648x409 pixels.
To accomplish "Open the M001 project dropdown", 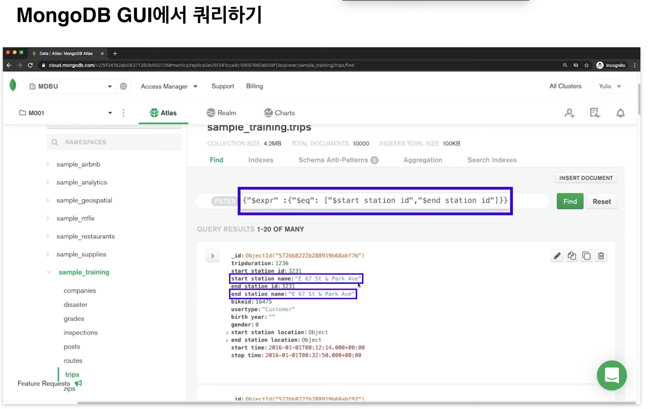I will (65, 113).
